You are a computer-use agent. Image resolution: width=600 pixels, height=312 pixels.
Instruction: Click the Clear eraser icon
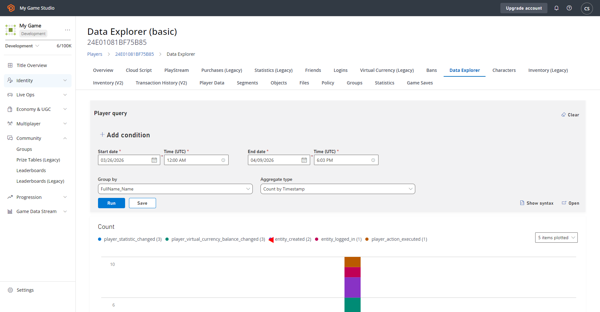point(564,115)
